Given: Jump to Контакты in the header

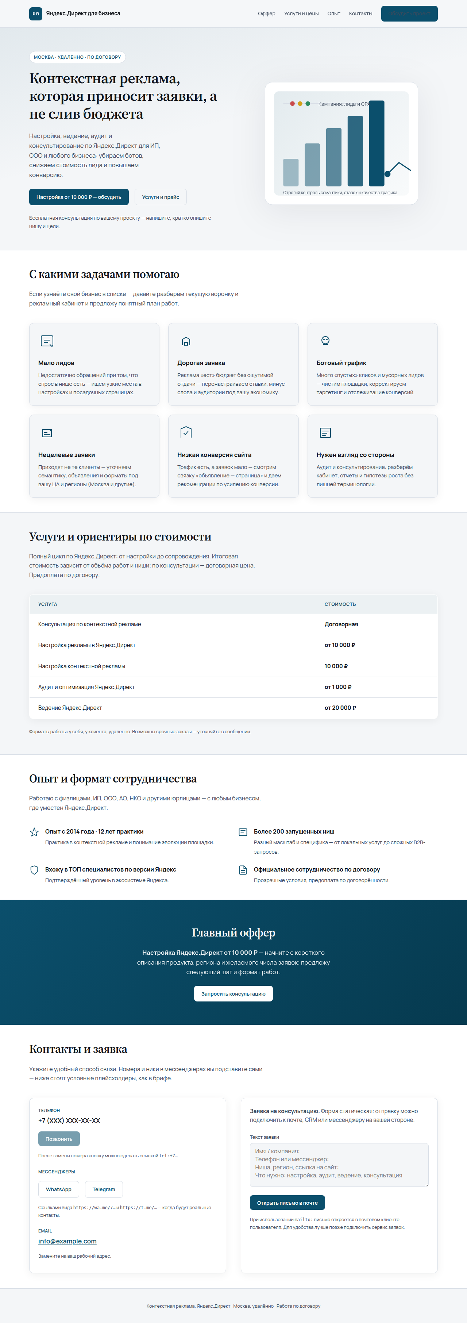Looking at the screenshot, I should click(360, 14).
